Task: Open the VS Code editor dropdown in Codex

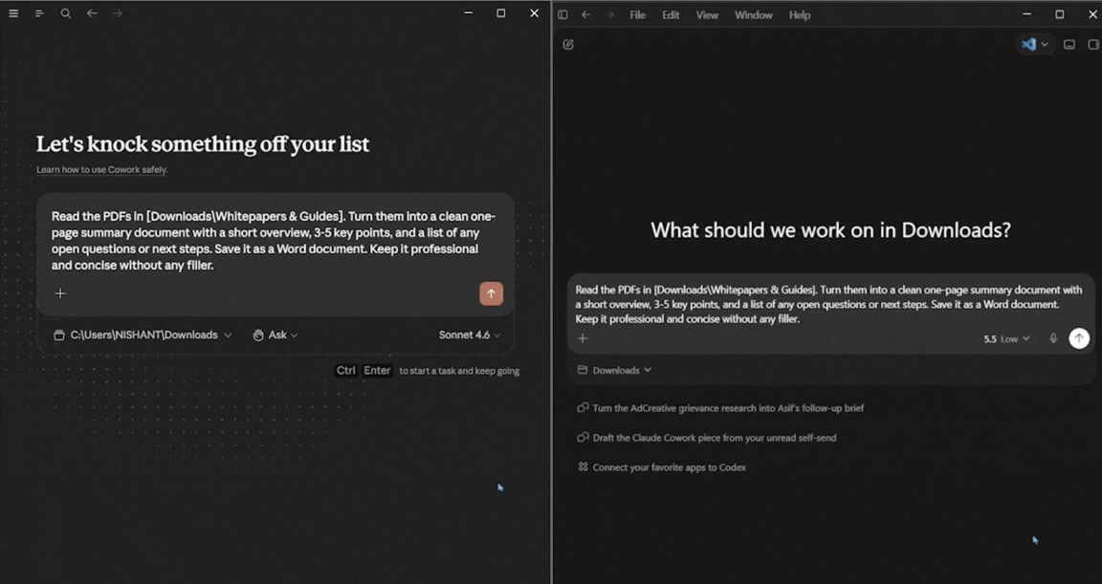Action: click(x=1035, y=44)
